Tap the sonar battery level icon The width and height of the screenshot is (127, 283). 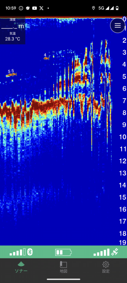[63, 252]
